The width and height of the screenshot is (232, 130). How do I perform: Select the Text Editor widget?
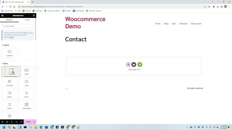click(x=10, y=83)
